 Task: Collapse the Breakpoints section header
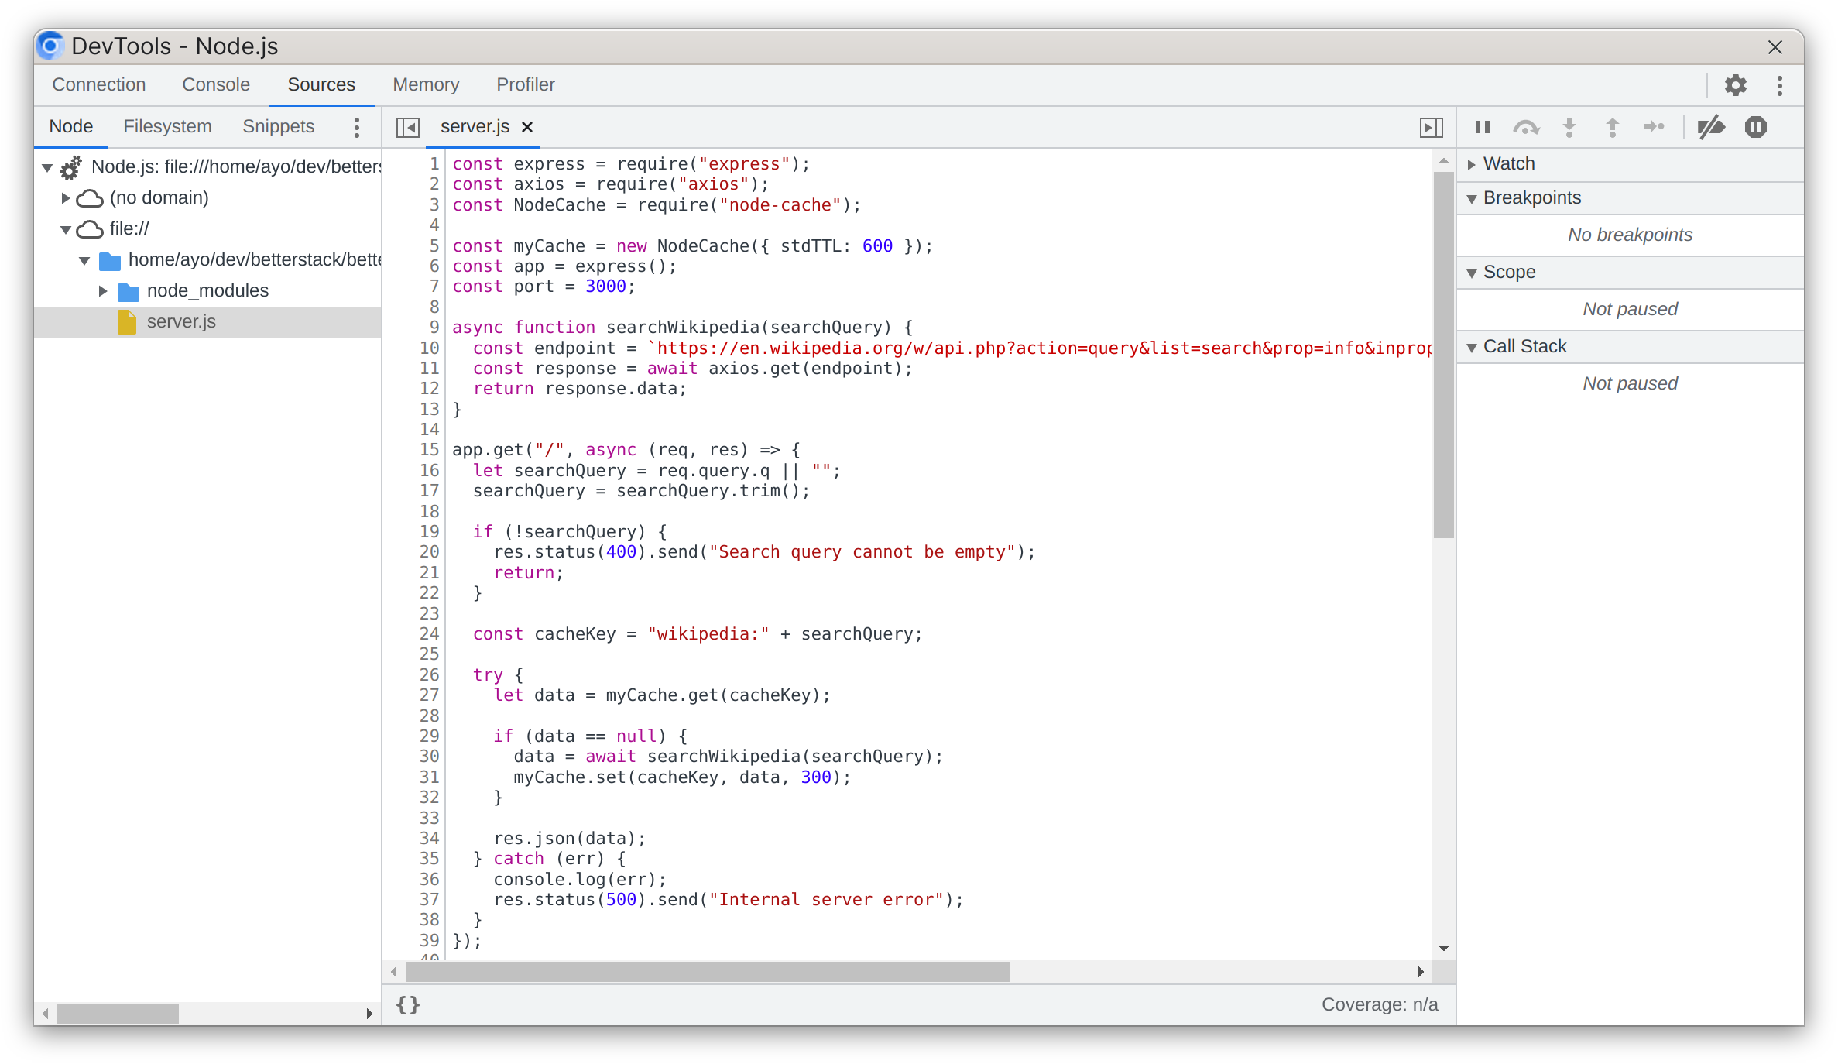[1531, 197]
